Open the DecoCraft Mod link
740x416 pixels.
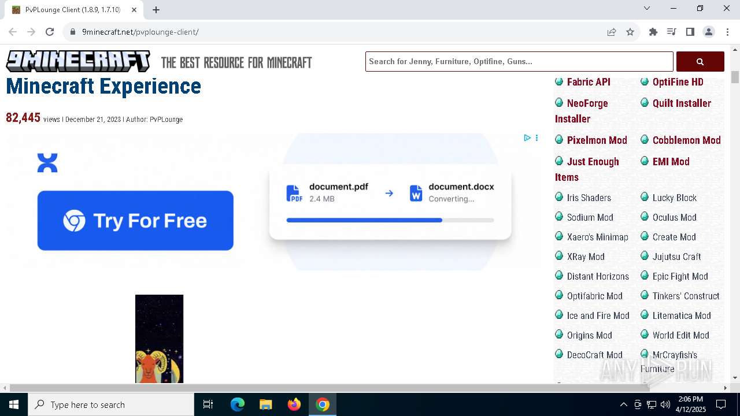pos(595,355)
